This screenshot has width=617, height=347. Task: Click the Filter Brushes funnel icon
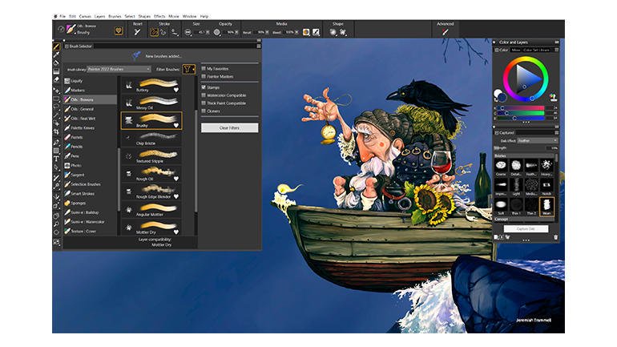tap(188, 69)
